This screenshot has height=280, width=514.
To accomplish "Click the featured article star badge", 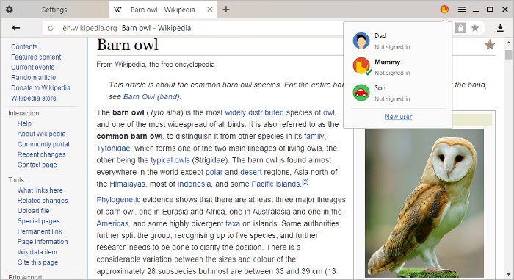I will tap(490, 44).
